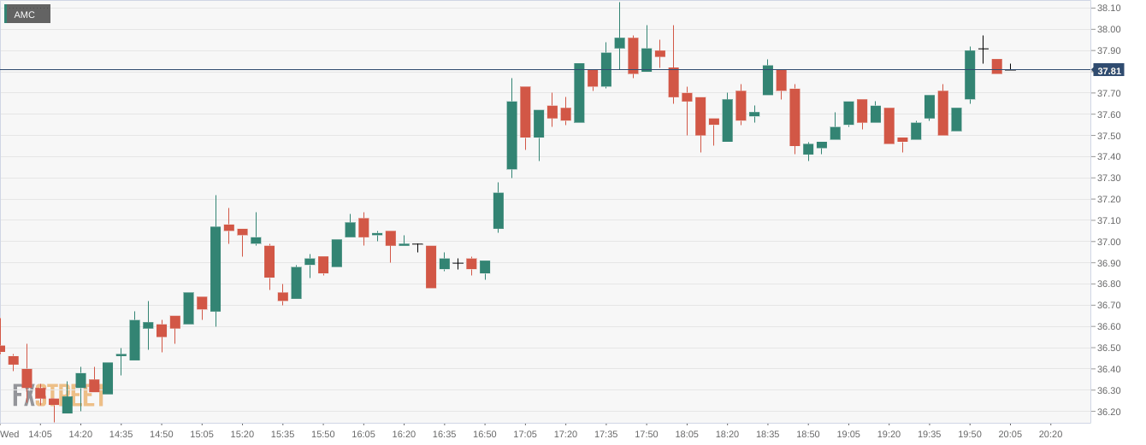Select the 20:20 time axis label

tap(1050, 434)
